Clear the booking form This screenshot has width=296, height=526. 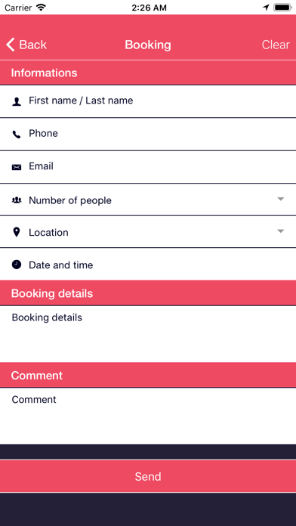pyautogui.click(x=276, y=45)
